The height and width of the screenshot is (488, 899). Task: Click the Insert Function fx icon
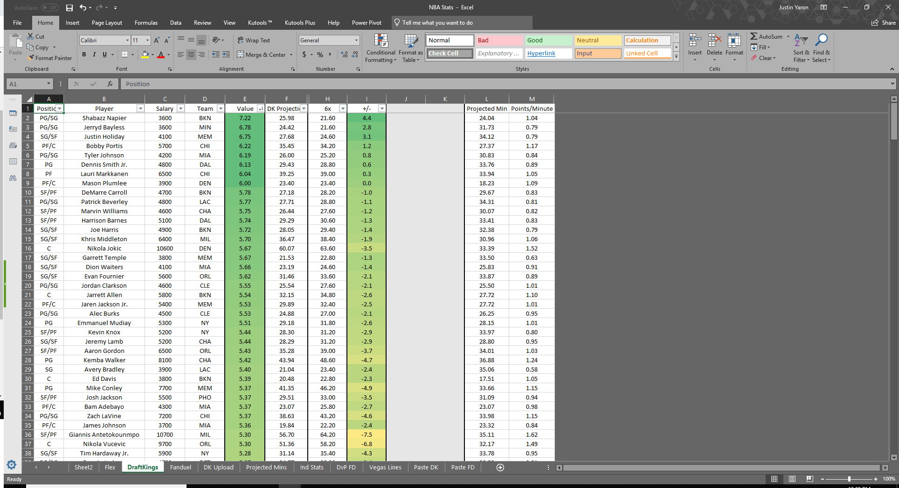[110, 84]
